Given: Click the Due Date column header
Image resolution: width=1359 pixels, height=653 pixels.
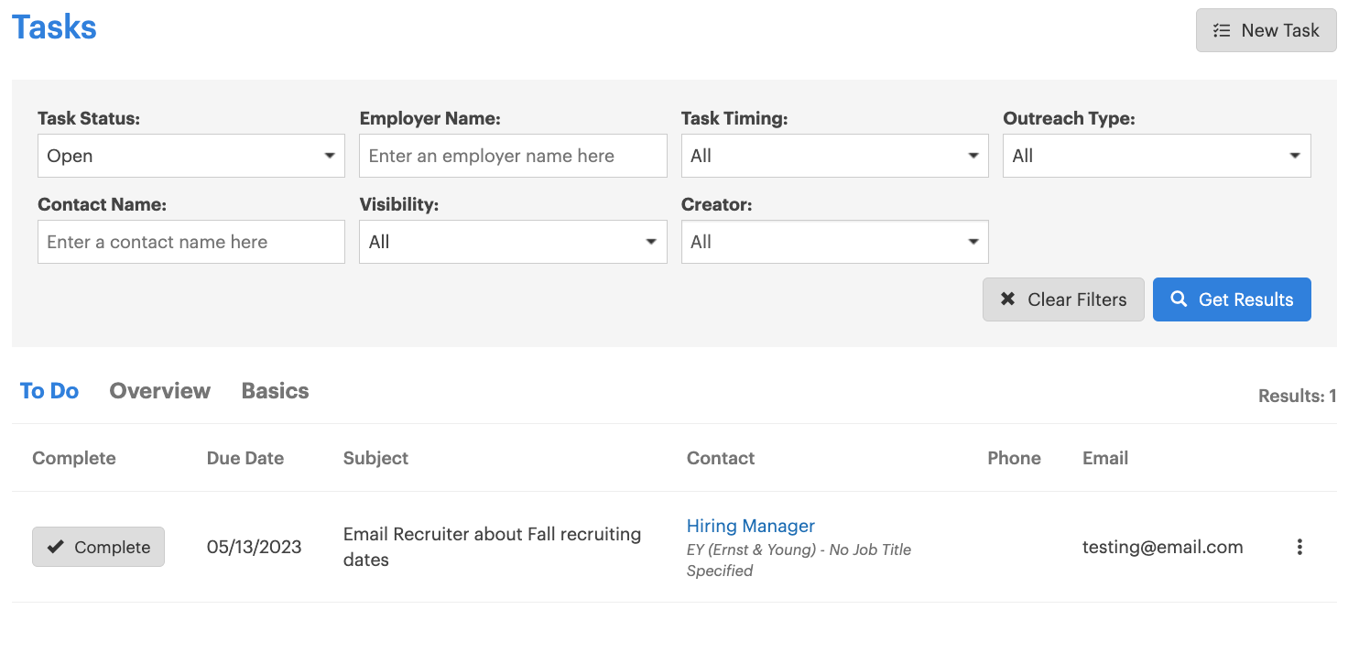Looking at the screenshot, I should coord(245,458).
